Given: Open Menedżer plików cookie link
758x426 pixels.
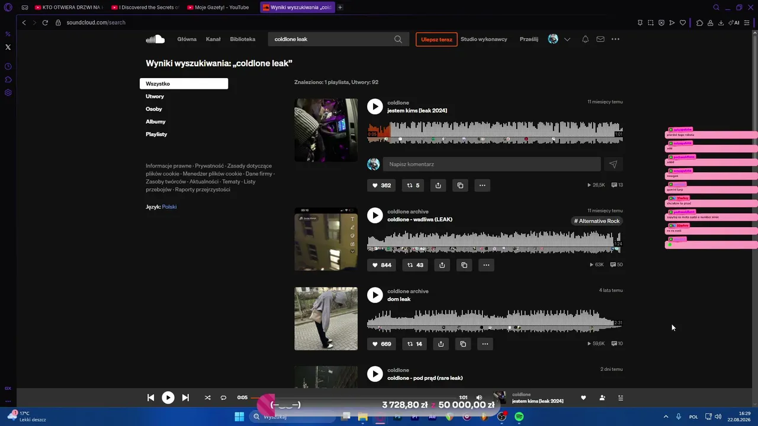Looking at the screenshot, I should (x=213, y=174).
